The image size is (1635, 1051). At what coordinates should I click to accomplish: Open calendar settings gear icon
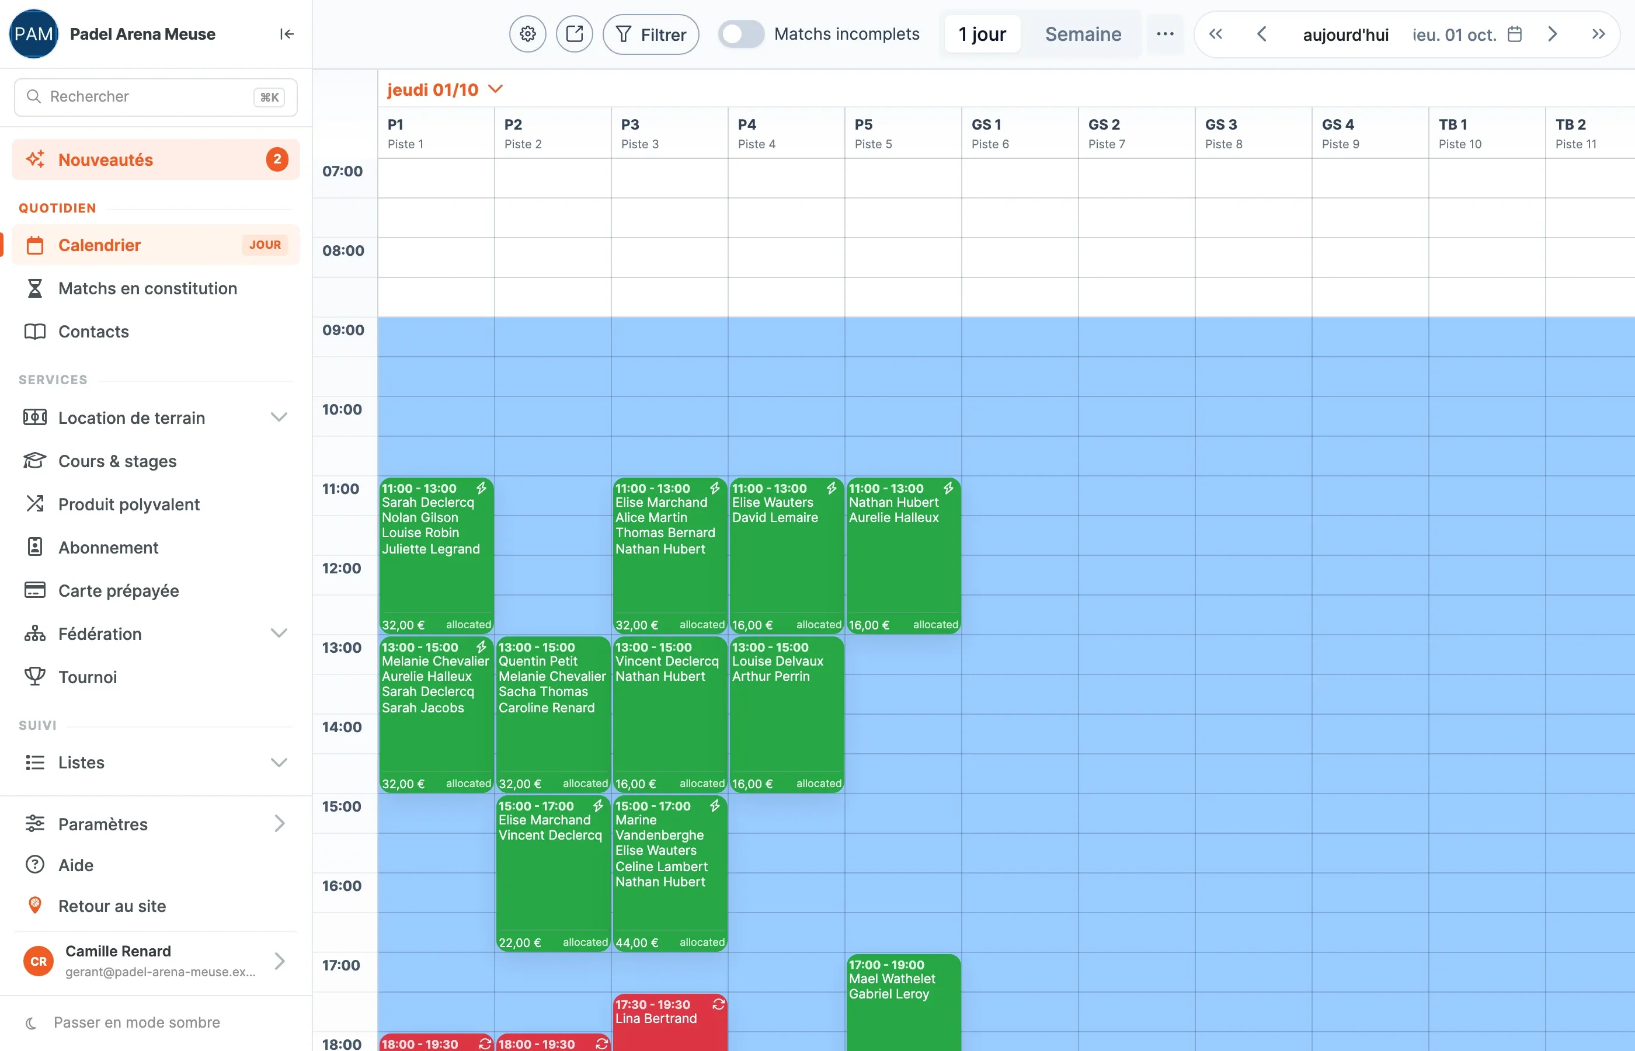click(x=527, y=34)
